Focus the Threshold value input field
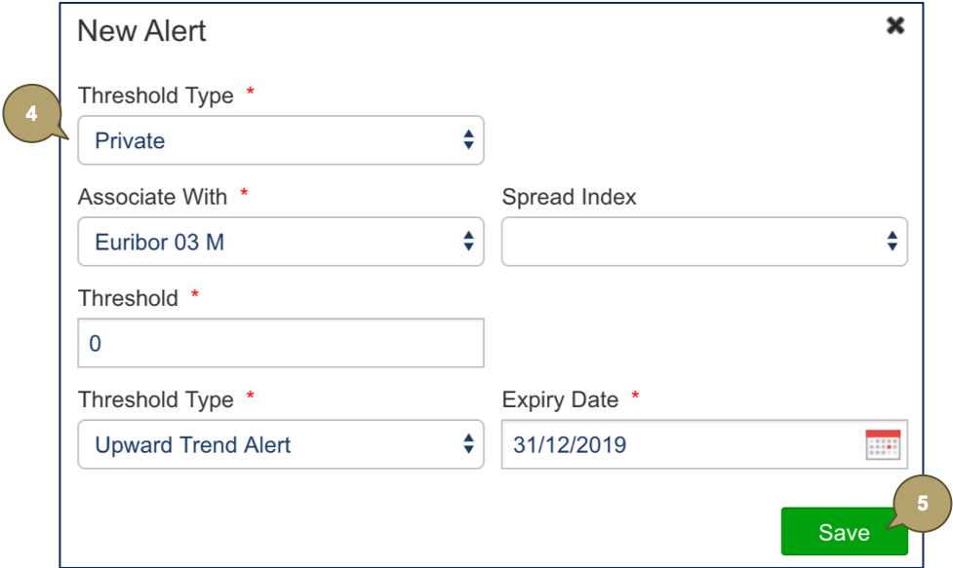This screenshot has height=568, width=953. pyautogui.click(x=280, y=344)
